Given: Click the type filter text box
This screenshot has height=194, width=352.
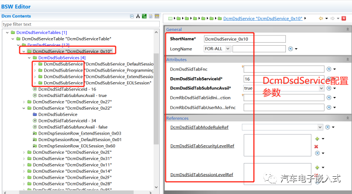Looking at the screenshot, I should [x=80, y=24].
